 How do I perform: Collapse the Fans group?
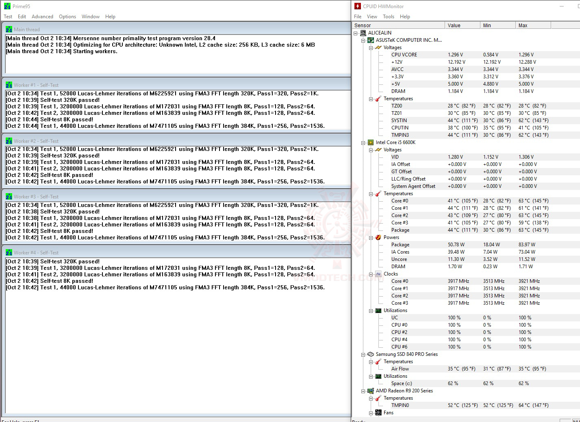tap(371, 413)
